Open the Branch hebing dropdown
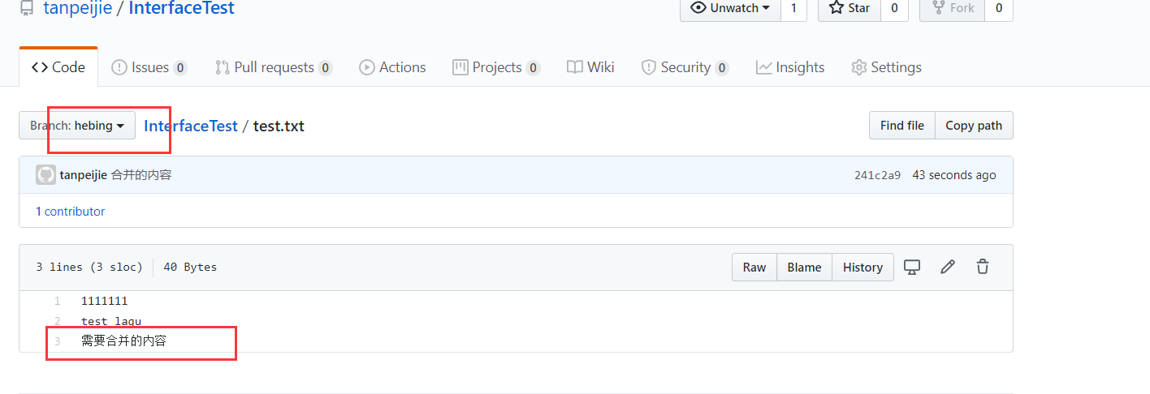The height and width of the screenshot is (394, 1150). pyautogui.click(x=77, y=126)
